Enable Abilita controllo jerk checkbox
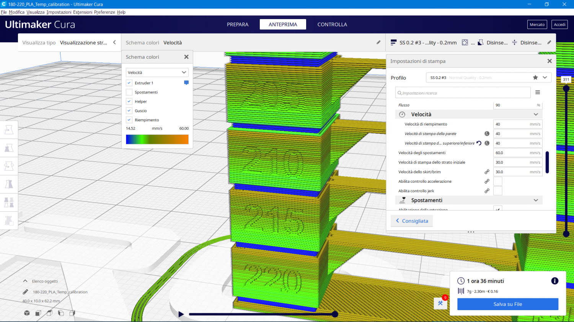574x322 pixels. click(x=498, y=191)
